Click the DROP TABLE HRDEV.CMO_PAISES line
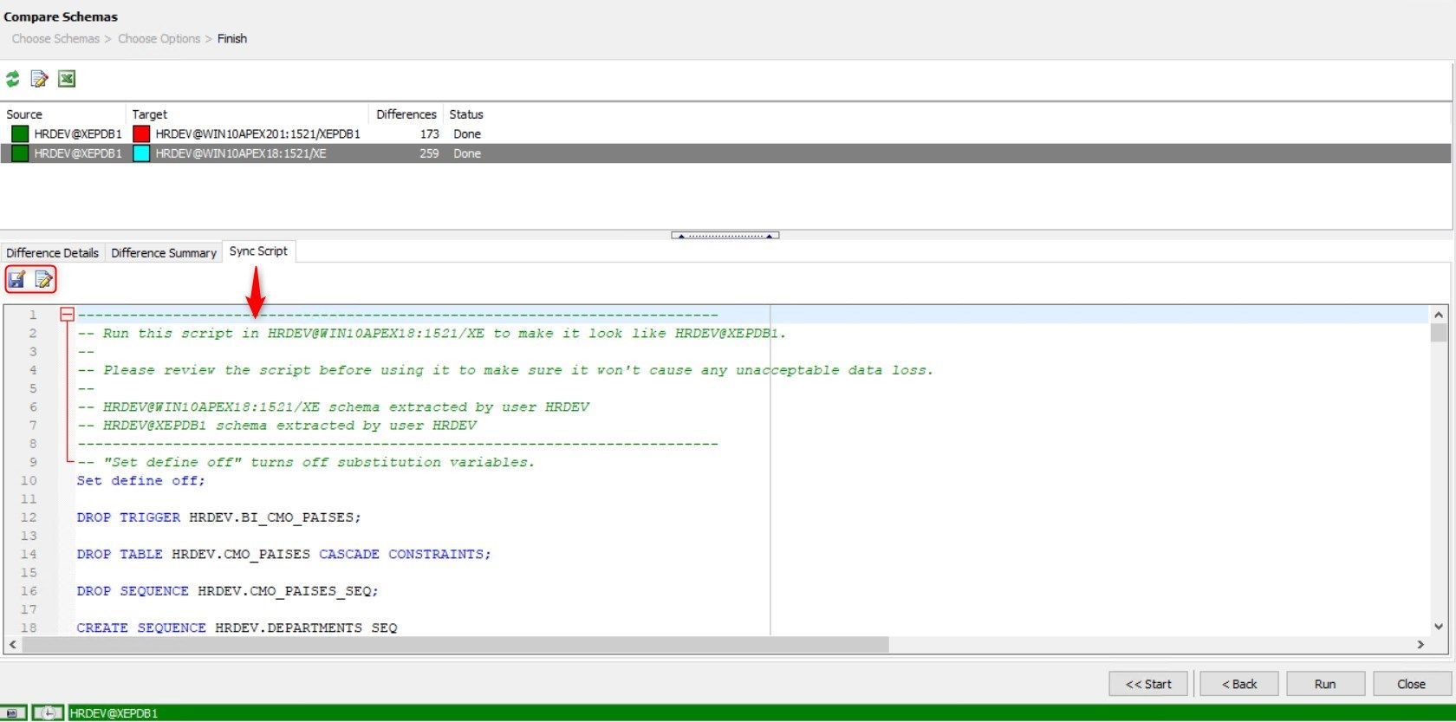Screen dimensions: 1456x722 tap(283, 554)
